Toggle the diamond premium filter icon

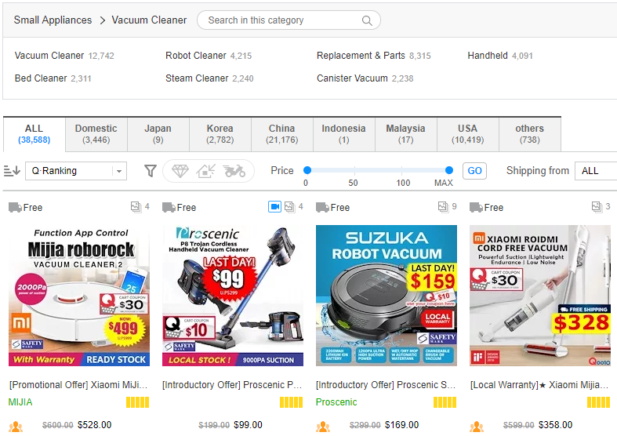point(180,171)
